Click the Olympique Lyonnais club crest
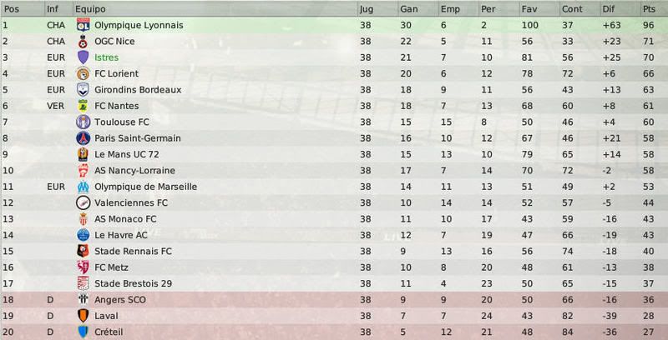 coord(83,25)
